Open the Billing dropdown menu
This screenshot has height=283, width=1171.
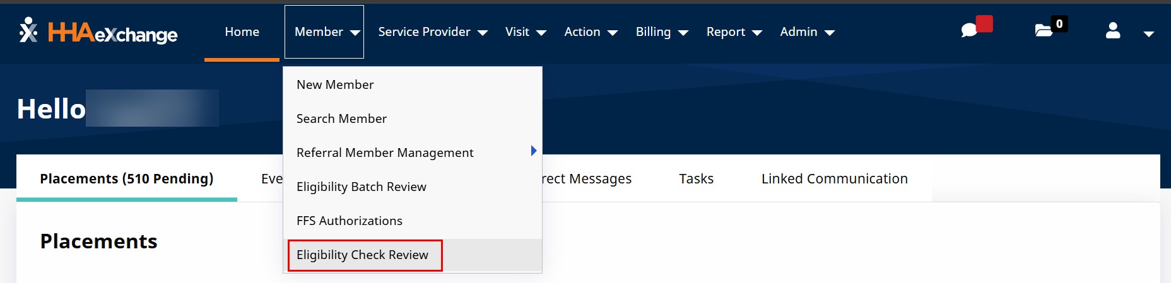click(661, 32)
